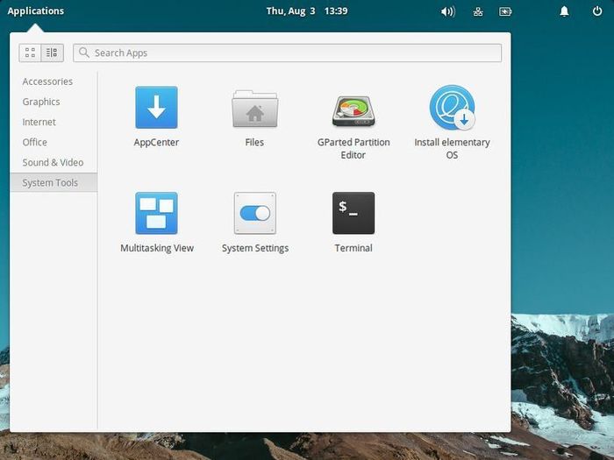Open System Settings
This screenshot has width=614, height=460.
[x=254, y=214]
